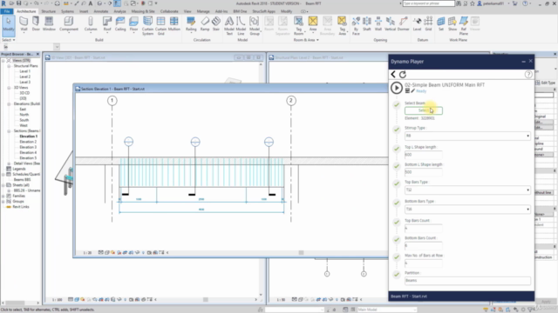
Task: Select the Mullion tool
Action: [174, 24]
